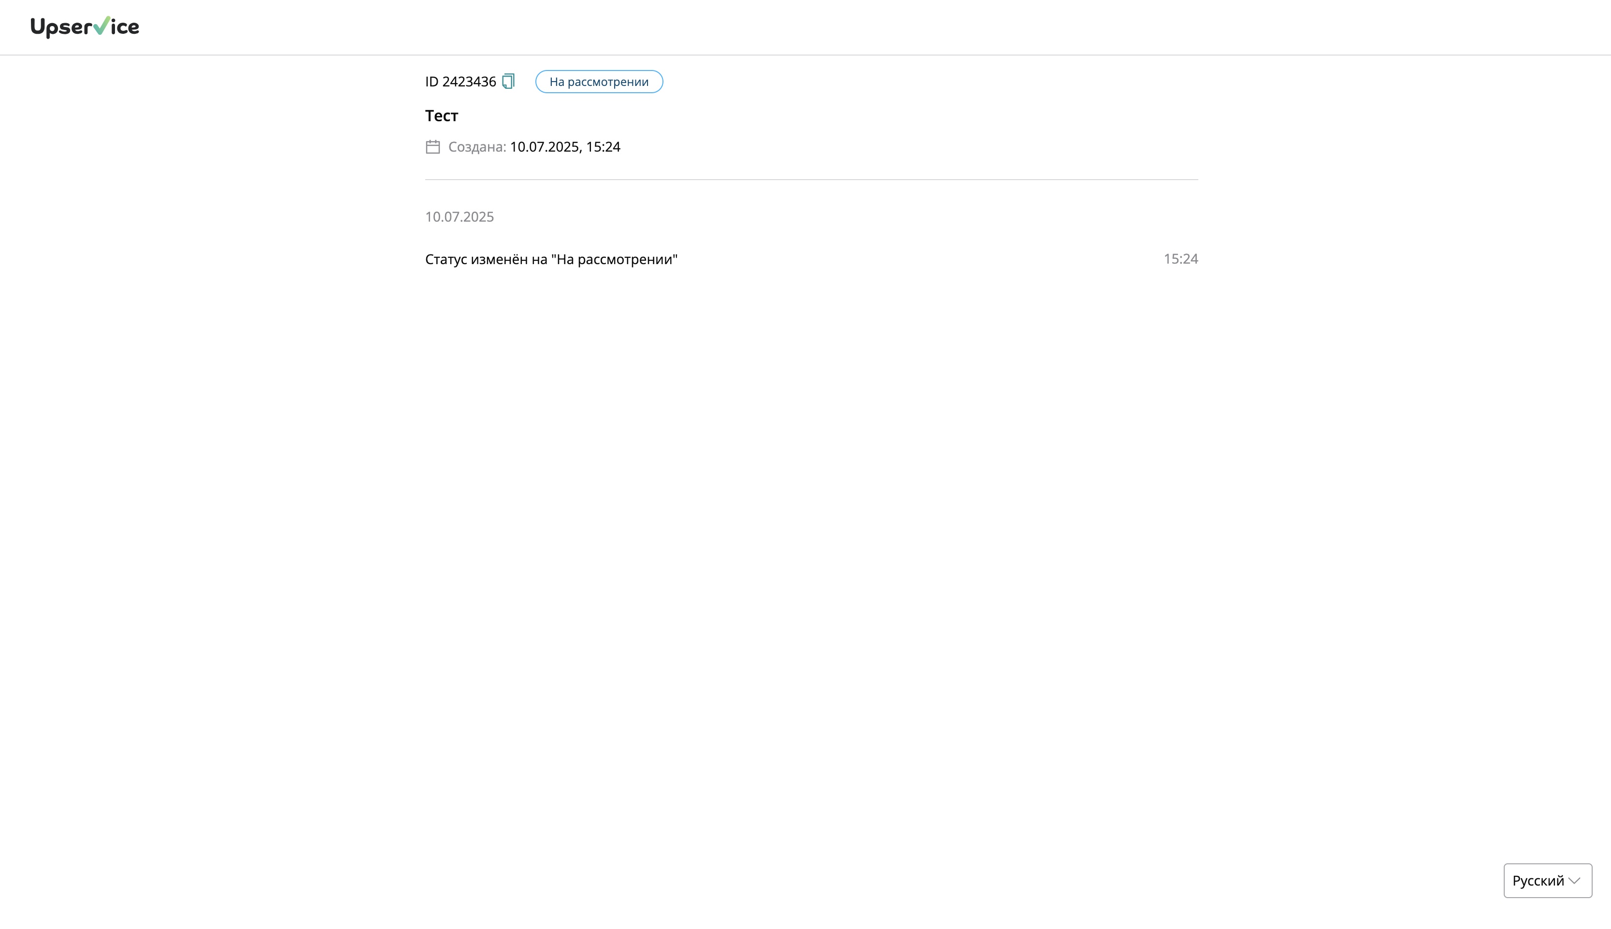Screen dimensions: 1611x929
Task: Select the ID 2423436 text
Action: 460,82
